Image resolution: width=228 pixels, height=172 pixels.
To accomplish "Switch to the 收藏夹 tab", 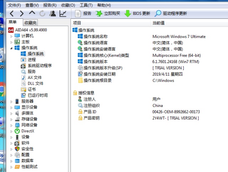I will tap(30, 23).
